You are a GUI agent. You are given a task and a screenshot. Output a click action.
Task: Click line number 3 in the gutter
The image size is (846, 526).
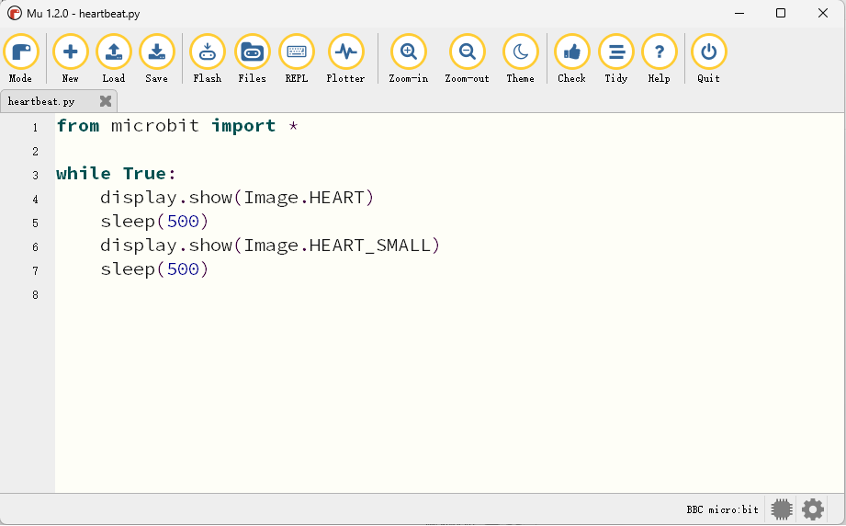(x=35, y=176)
